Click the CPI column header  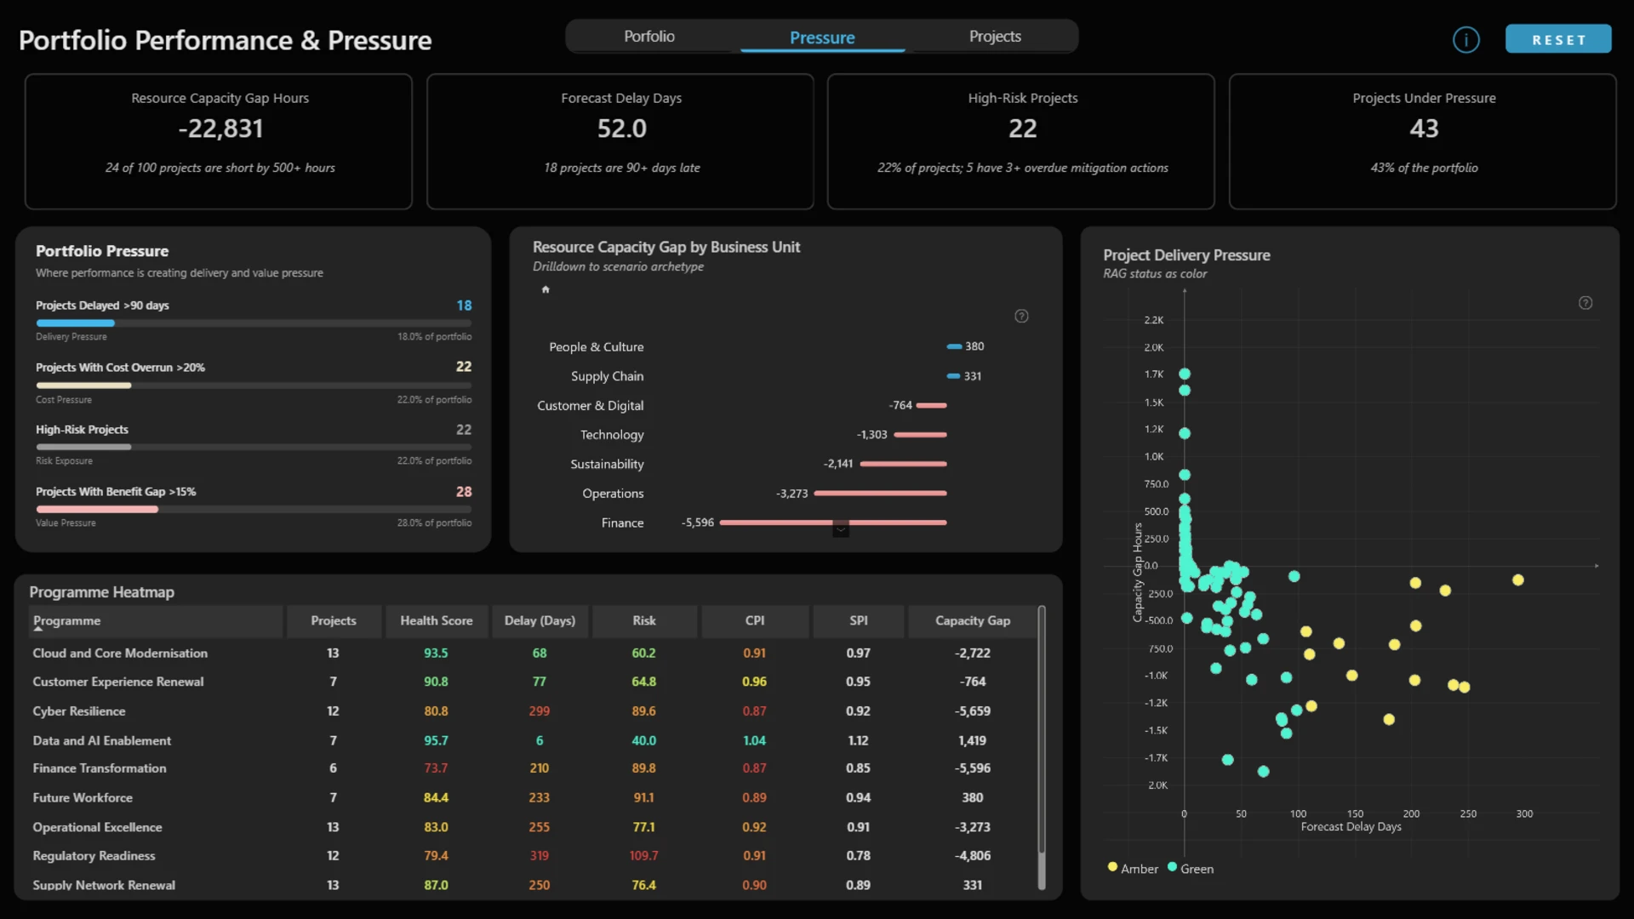(755, 621)
